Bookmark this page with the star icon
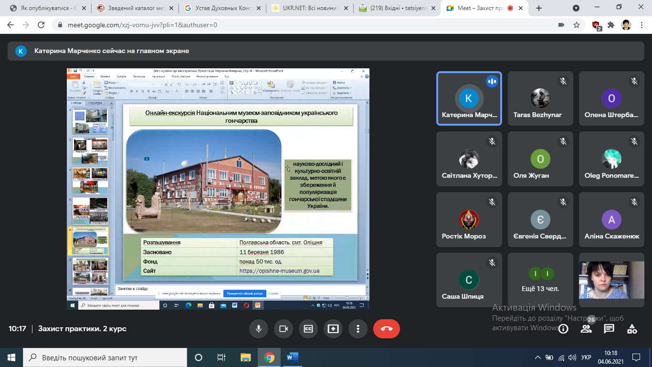Viewport: 652px width, 367px height. (x=577, y=25)
